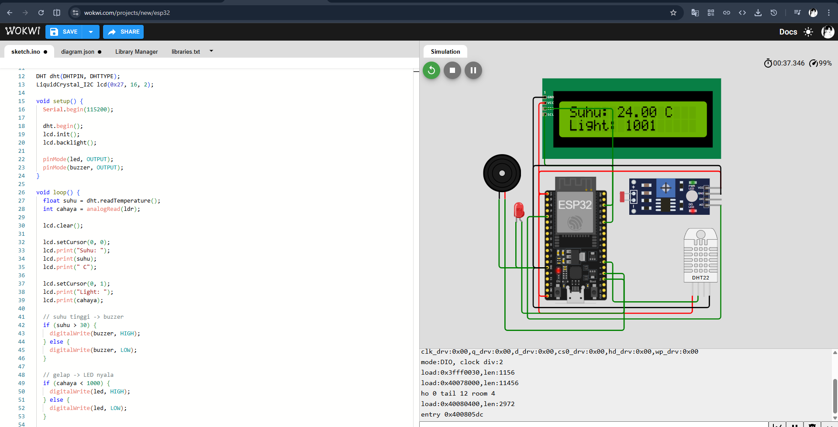Go back in the browser
The height and width of the screenshot is (427, 838).
10,13
